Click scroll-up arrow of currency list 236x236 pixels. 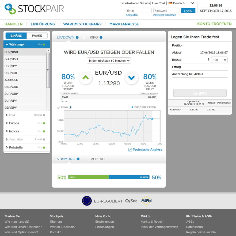click(48, 51)
